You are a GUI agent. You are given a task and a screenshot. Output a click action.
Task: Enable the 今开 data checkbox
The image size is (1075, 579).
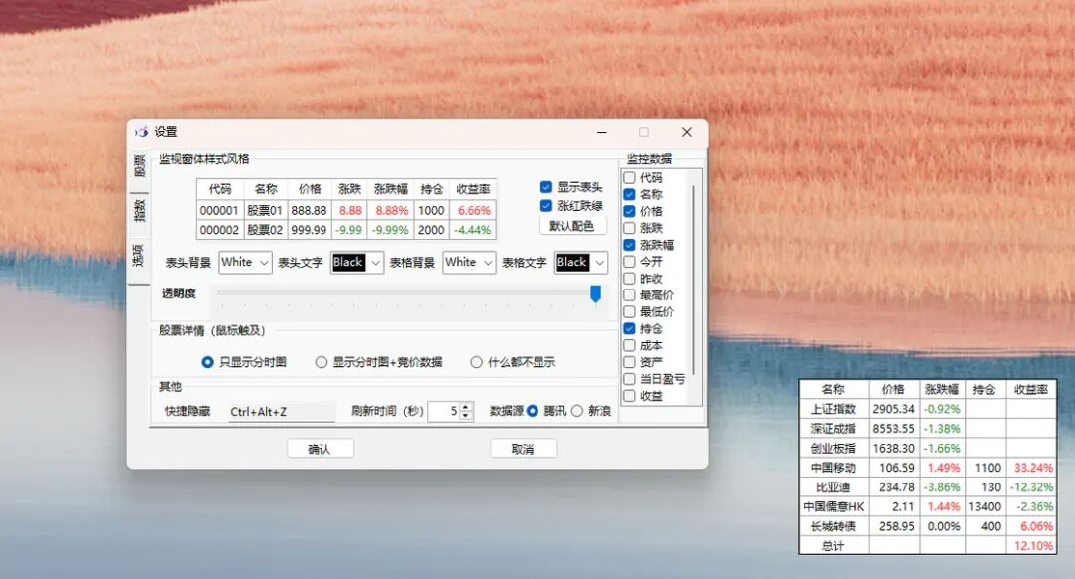point(629,261)
